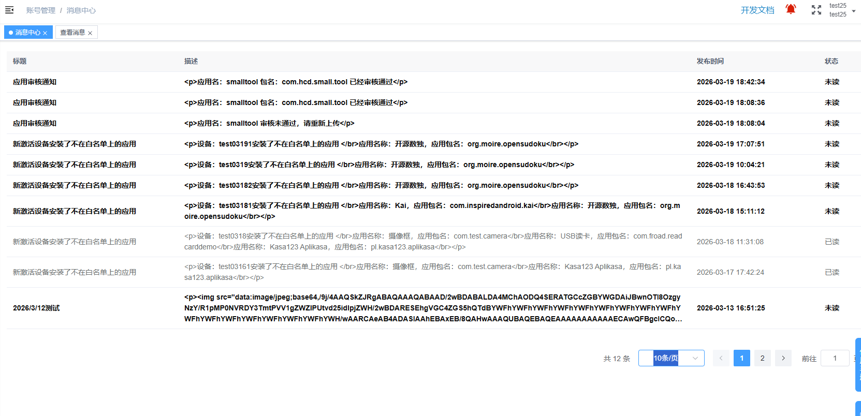Open the test25 user dropdown arrow

(854, 10)
